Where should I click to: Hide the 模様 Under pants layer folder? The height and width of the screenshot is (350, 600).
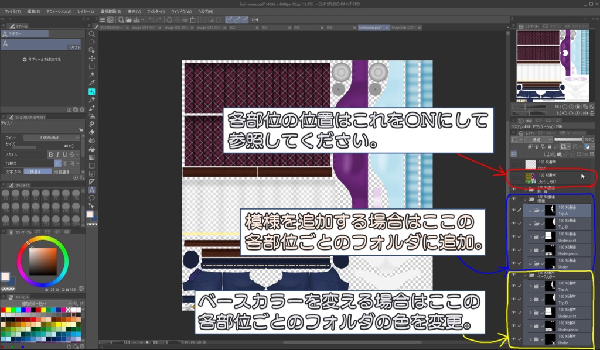[513, 251]
